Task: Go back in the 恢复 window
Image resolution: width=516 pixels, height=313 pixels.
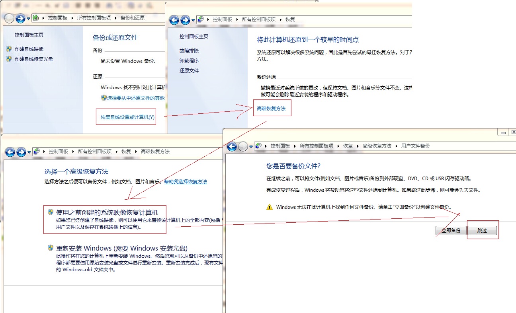Action: point(174,20)
